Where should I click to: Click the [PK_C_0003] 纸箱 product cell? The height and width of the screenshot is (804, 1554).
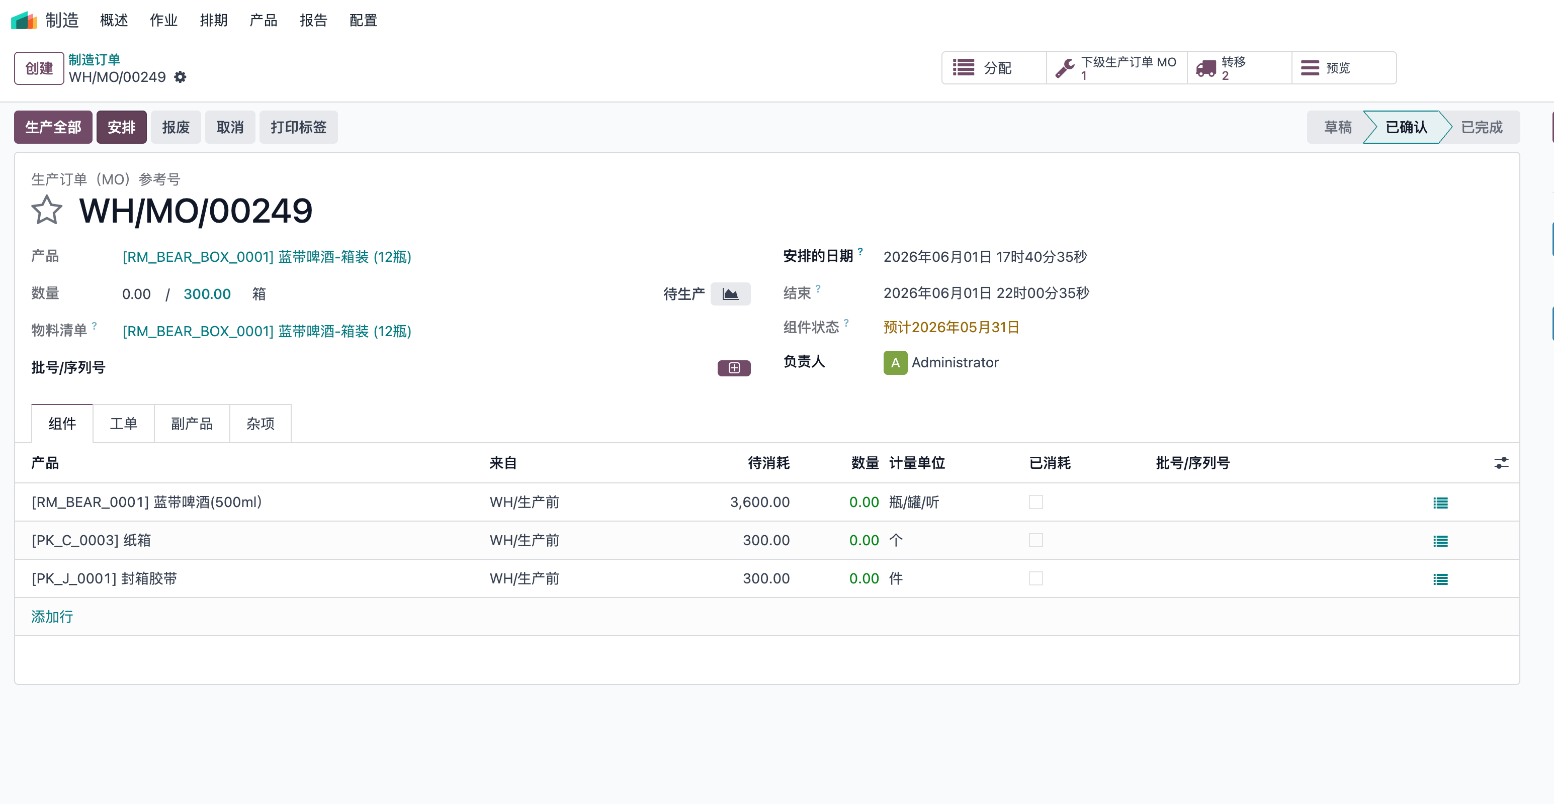(91, 540)
